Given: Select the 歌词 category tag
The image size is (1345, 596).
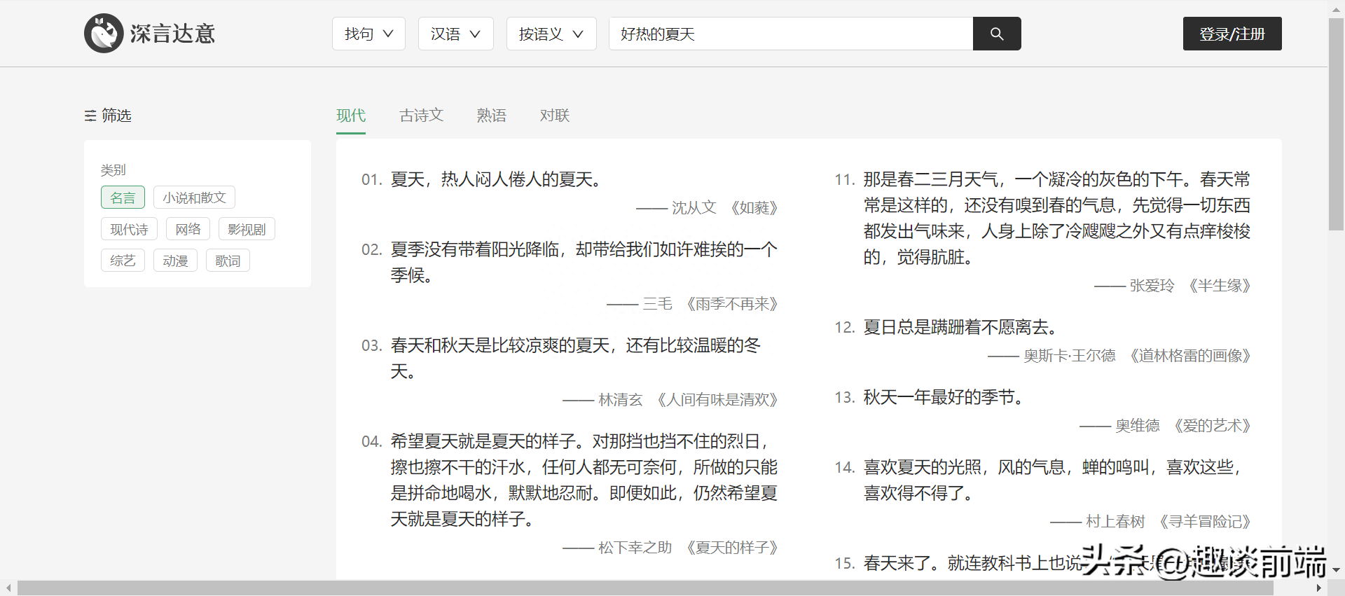Looking at the screenshot, I should click(x=228, y=261).
